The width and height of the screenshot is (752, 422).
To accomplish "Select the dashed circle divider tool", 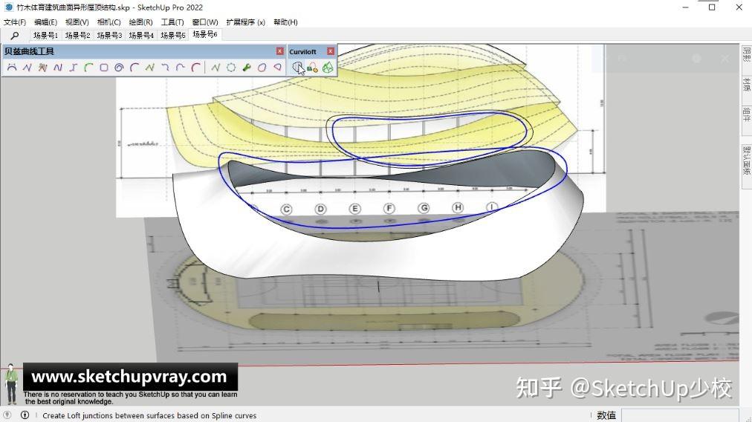I will click(x=231, y=68).
